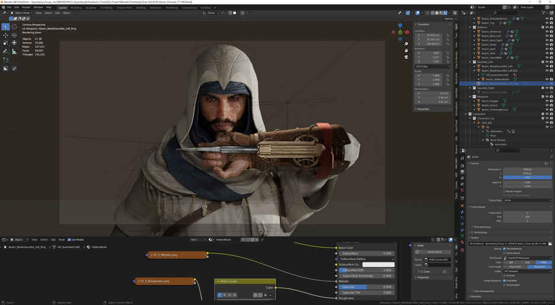Enable the Render Region checkbox
The width and height of the screenshot is (555, 305).
click(x=505, y=191)
